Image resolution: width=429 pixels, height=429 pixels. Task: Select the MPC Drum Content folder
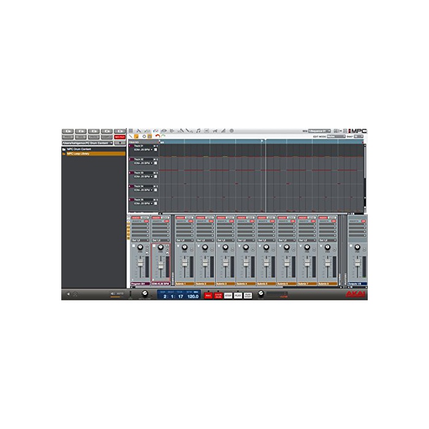[80, 149]
